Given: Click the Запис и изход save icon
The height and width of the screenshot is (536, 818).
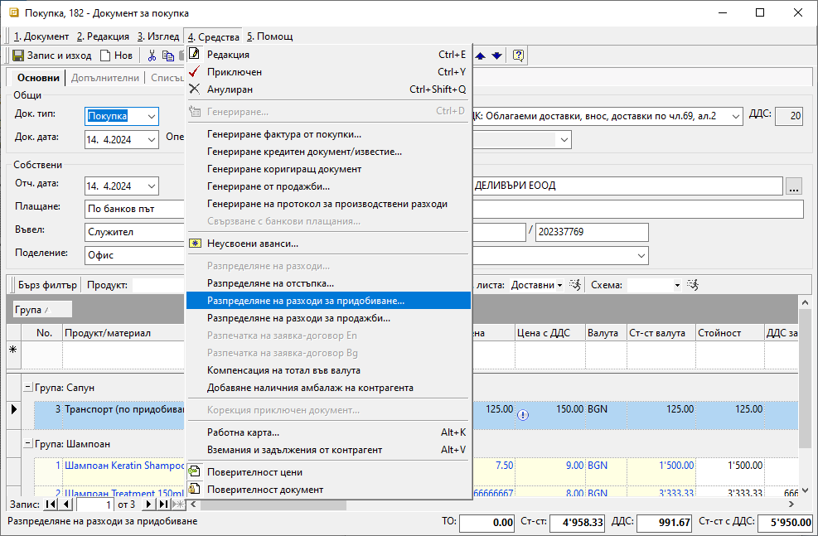Looking at the screenshot, I should (18, 56).
